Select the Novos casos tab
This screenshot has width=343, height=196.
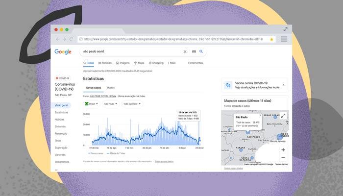pos(94,88)
